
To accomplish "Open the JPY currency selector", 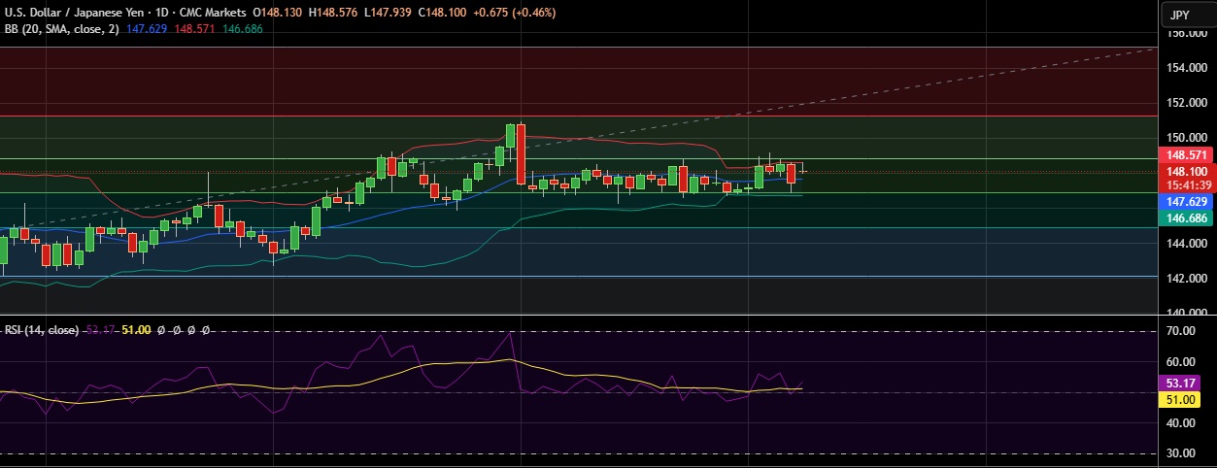I will [1179, 15].
